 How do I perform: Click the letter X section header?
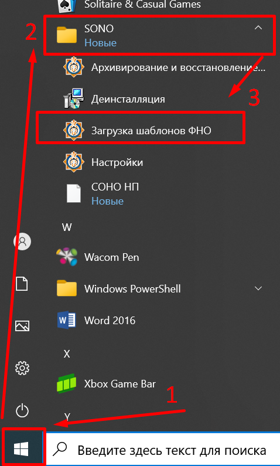(67, 353)
